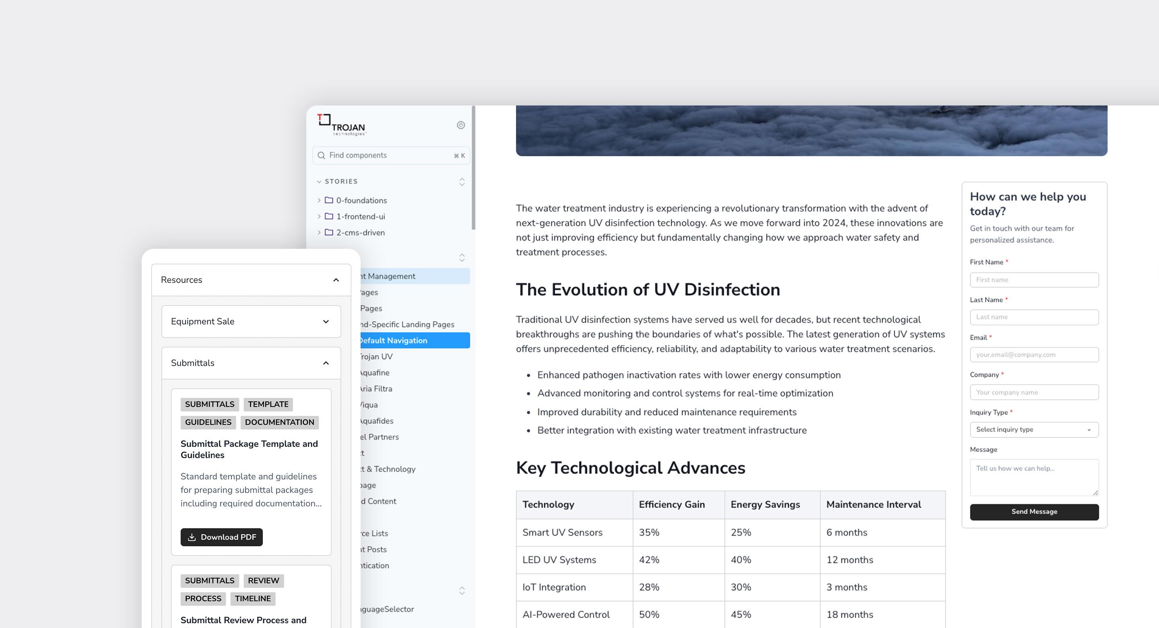Open the Aquafides sidebar item
1159x628 pixels.
coord(377,421)
